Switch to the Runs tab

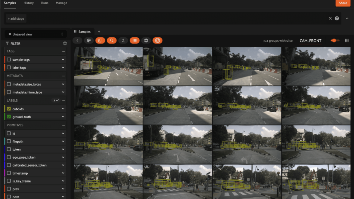pyautogui.click(x=45, y=3)
